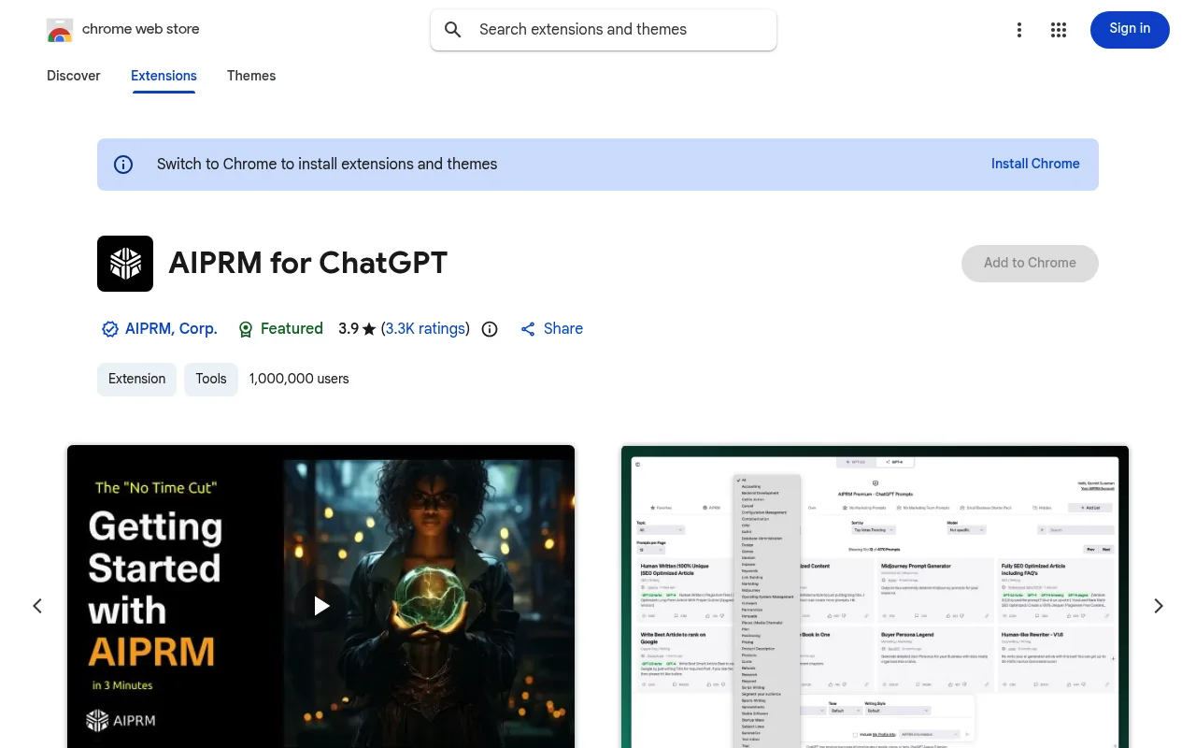1196x748 pixels.
Task: Open the three-dot more options menu
Action: coord(1019,30)
